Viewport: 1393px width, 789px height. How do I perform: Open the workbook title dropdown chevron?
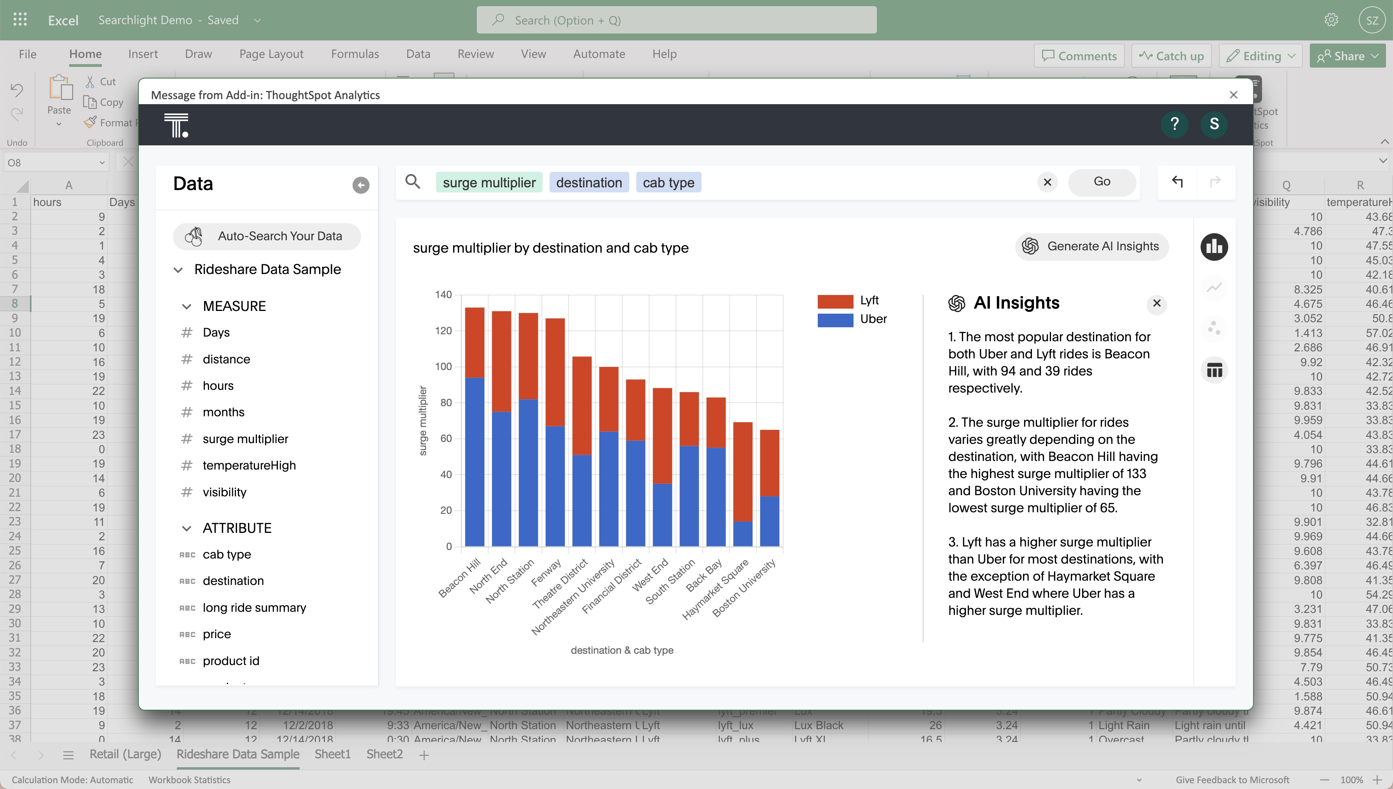tap(257, 21)
